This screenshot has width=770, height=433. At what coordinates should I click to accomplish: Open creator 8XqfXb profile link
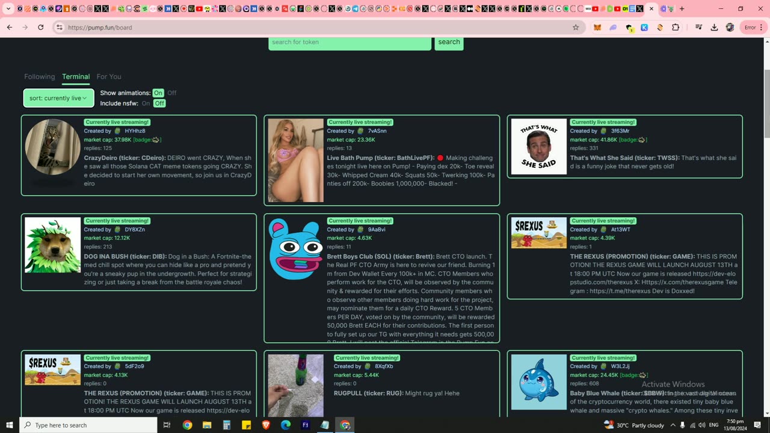384,366
